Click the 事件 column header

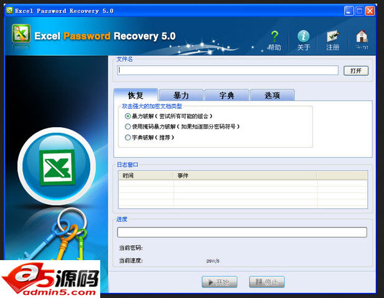[245, 176]
